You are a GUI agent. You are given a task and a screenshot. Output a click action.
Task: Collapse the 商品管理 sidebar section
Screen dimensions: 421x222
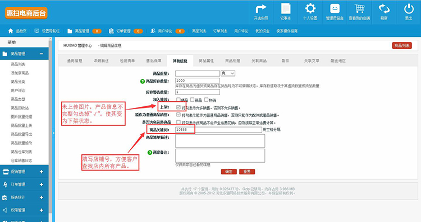[42, 54]
